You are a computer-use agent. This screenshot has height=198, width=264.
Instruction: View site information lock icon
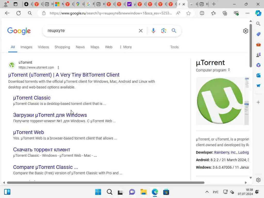coord(44,13)
